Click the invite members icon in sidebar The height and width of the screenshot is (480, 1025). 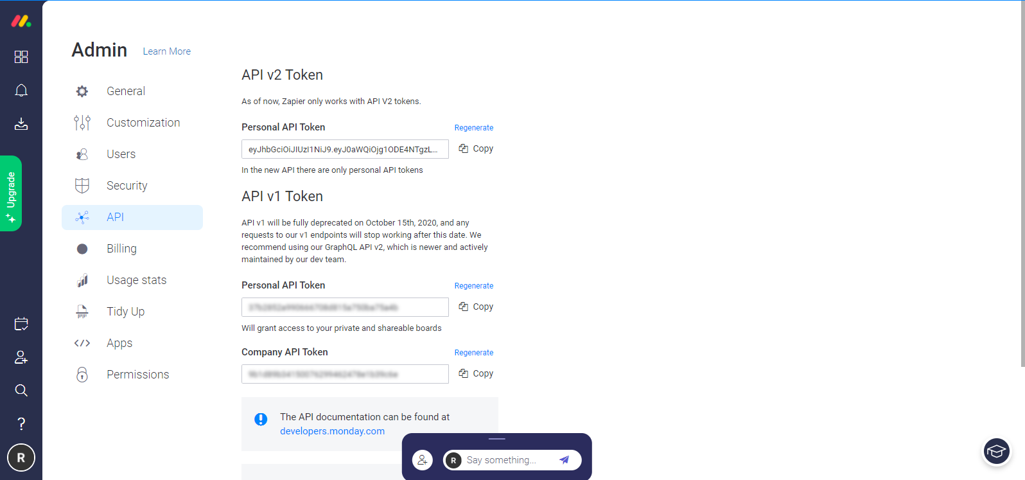click(x=21, y=357)
